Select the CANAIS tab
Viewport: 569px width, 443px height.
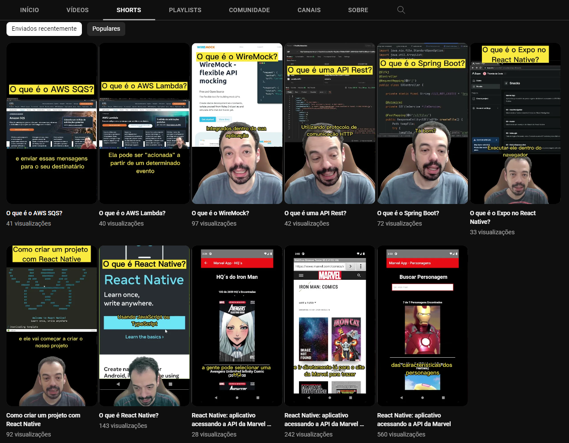pyautogui.click(x=309, y=10)
